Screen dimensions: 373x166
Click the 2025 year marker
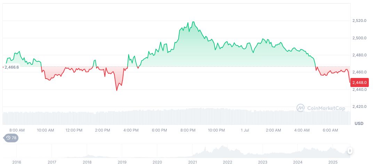point(333,162)
